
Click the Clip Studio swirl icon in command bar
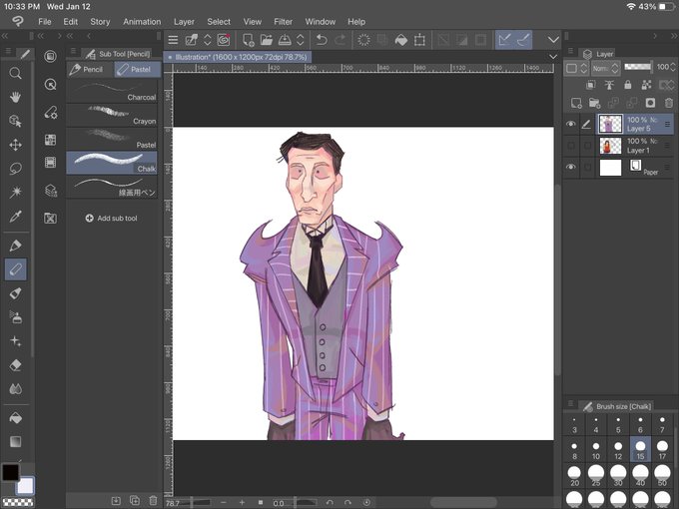coord(224,40)
